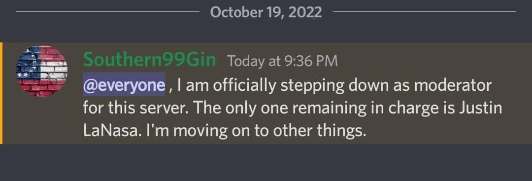Click the word moderator in the message
Image resolution: width=532 pixels, height=181 pixels.
tap(453, 85)
